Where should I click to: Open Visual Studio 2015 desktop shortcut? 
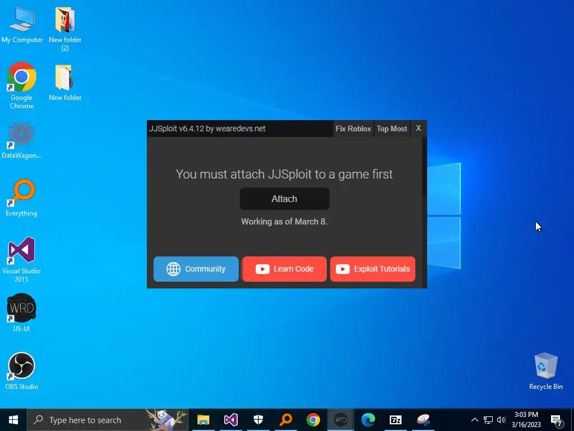coord(22,259)
